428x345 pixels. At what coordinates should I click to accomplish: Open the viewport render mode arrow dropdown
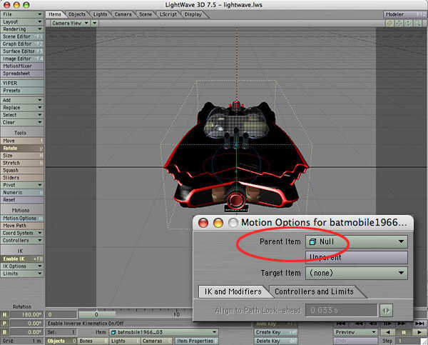coord(94,24)
